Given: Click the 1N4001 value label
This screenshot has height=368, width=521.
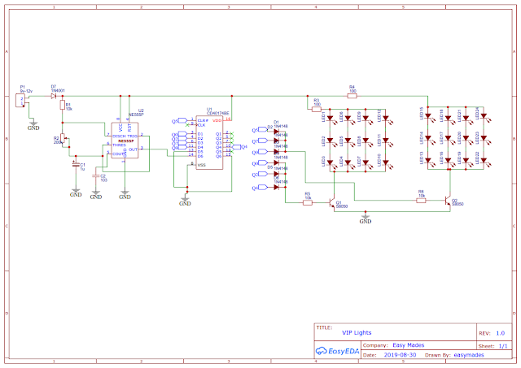Looking at the screenshot, I should click(58, 91).
